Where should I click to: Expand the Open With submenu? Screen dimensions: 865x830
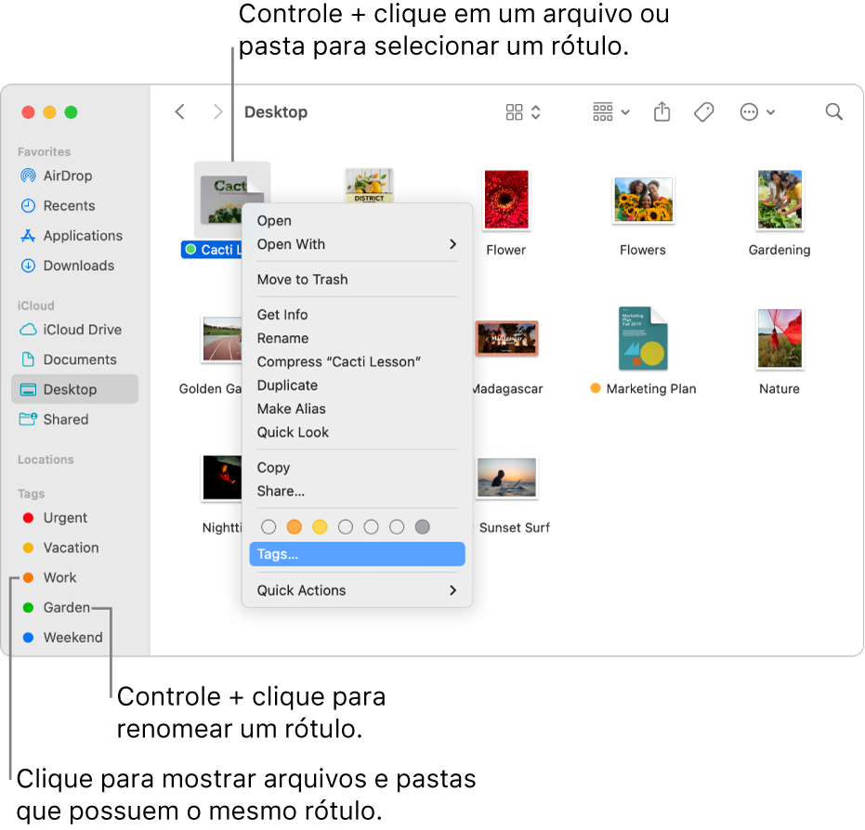click(357, 244)
